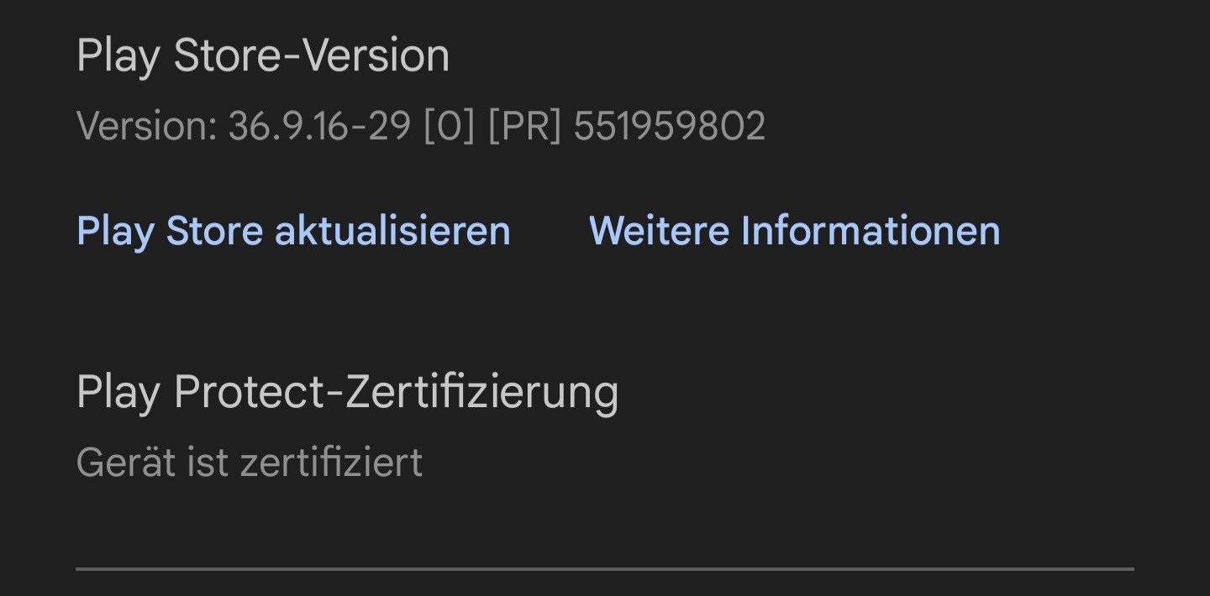Tap "Protect-Zertifizierung" in the certification heading
The height and width of the screenshot is (596, 1210).
click(397, 392)
